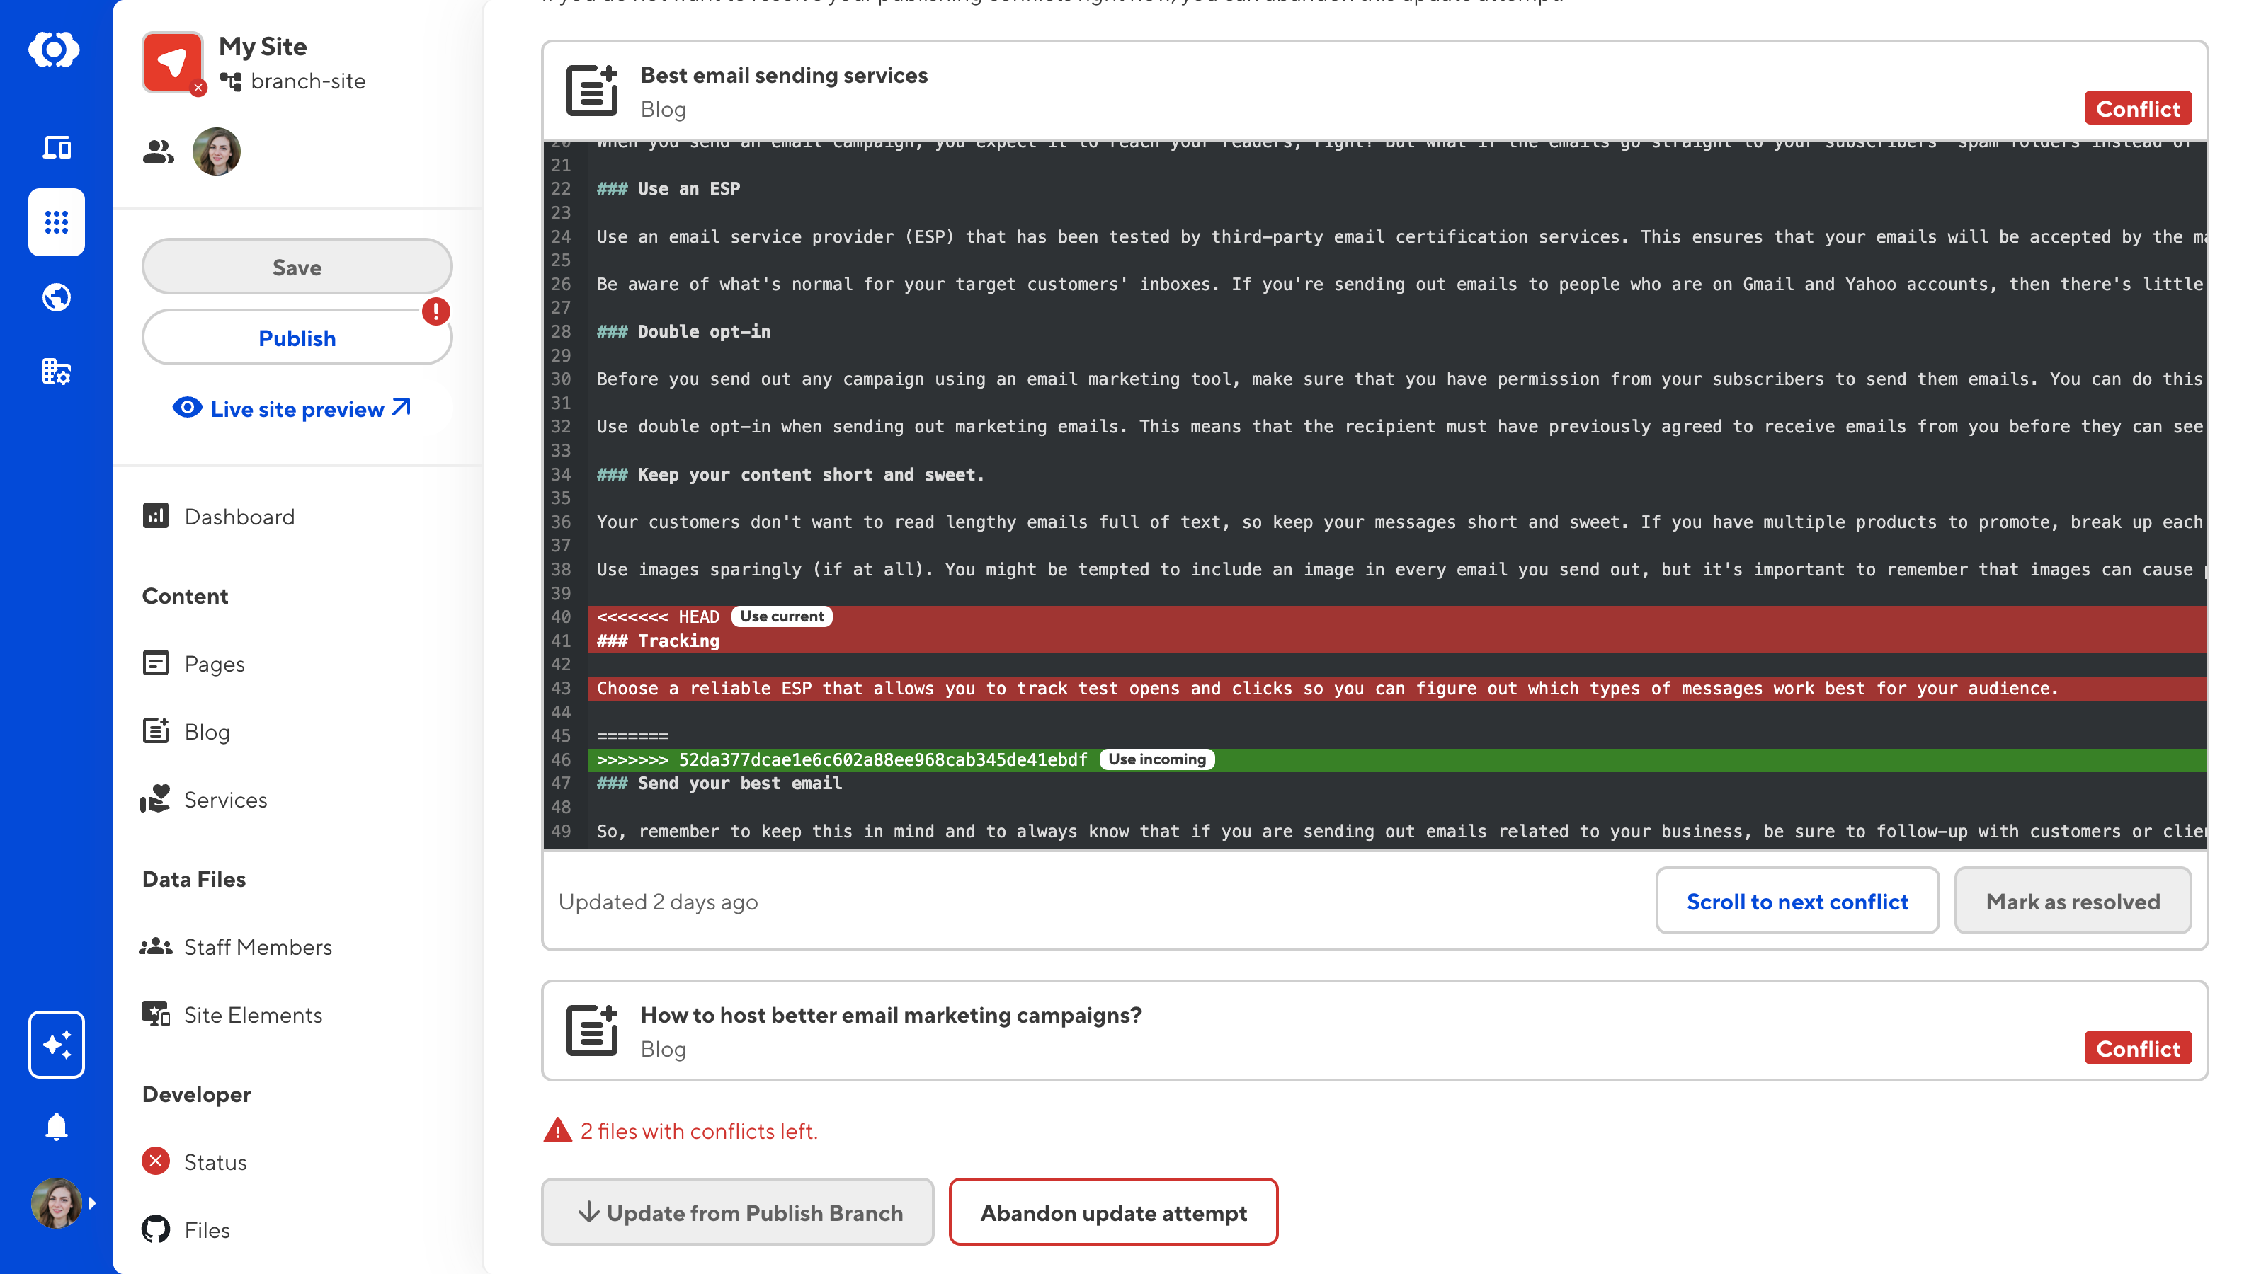The width and height of the screenshot is (2266, 1274).
Task: Select the apps grid icon in rail
Action: (x=57, y=222)
